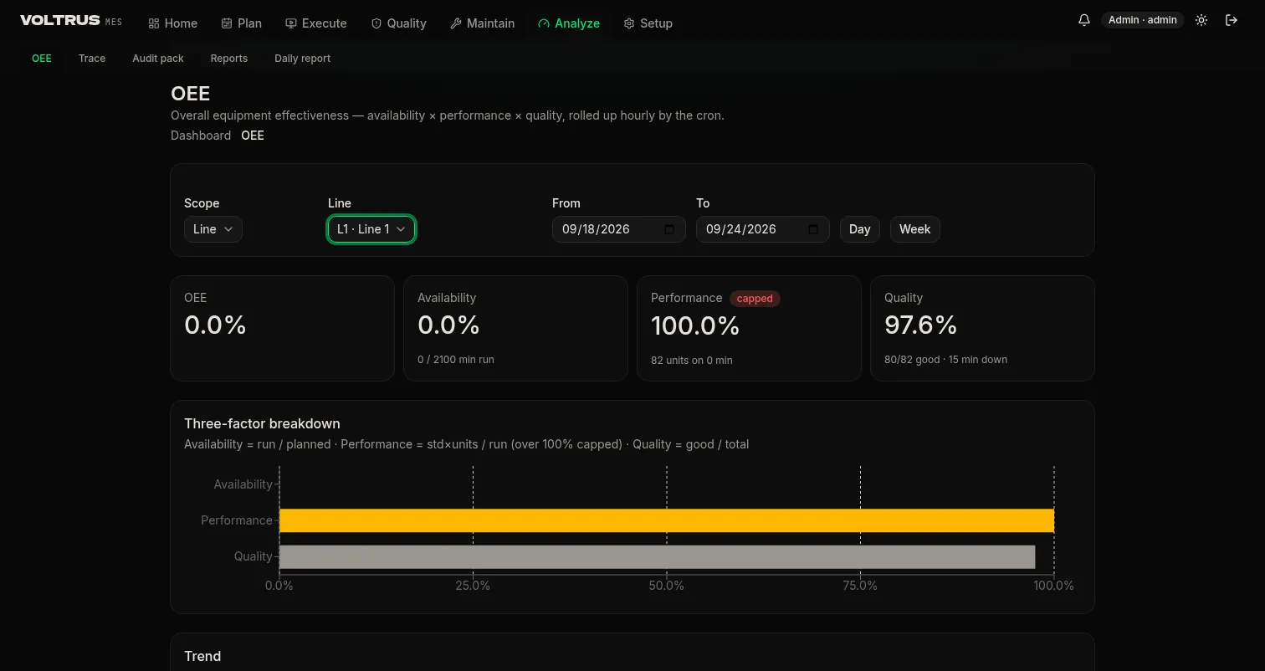Toggle light/dark theme sun icon
The width and height of the screenshot is (1265, 671).
[1201, 20]
